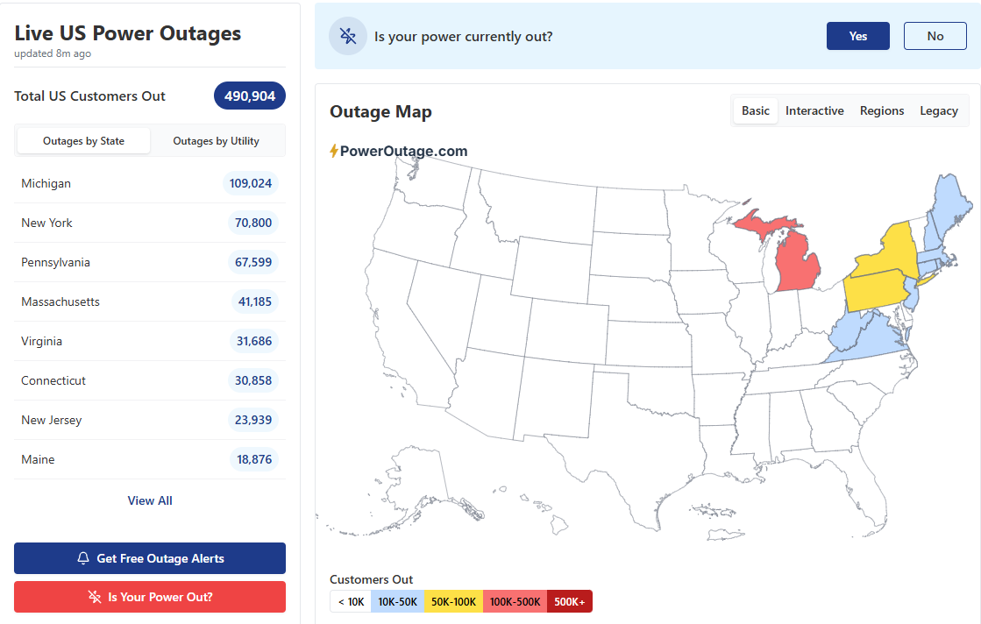This screenshot has height=624, width=981.
Task: Click the bell icon on Get Free Outage Alerts
Action: 83,557
